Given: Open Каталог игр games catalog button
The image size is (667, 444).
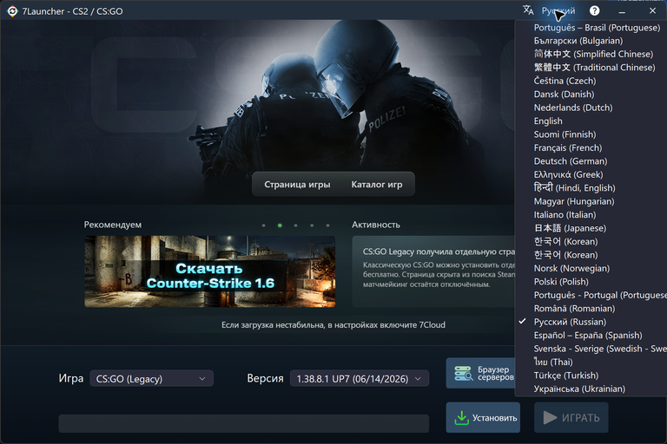Looking at the screenshot, I should click(376, 185).
